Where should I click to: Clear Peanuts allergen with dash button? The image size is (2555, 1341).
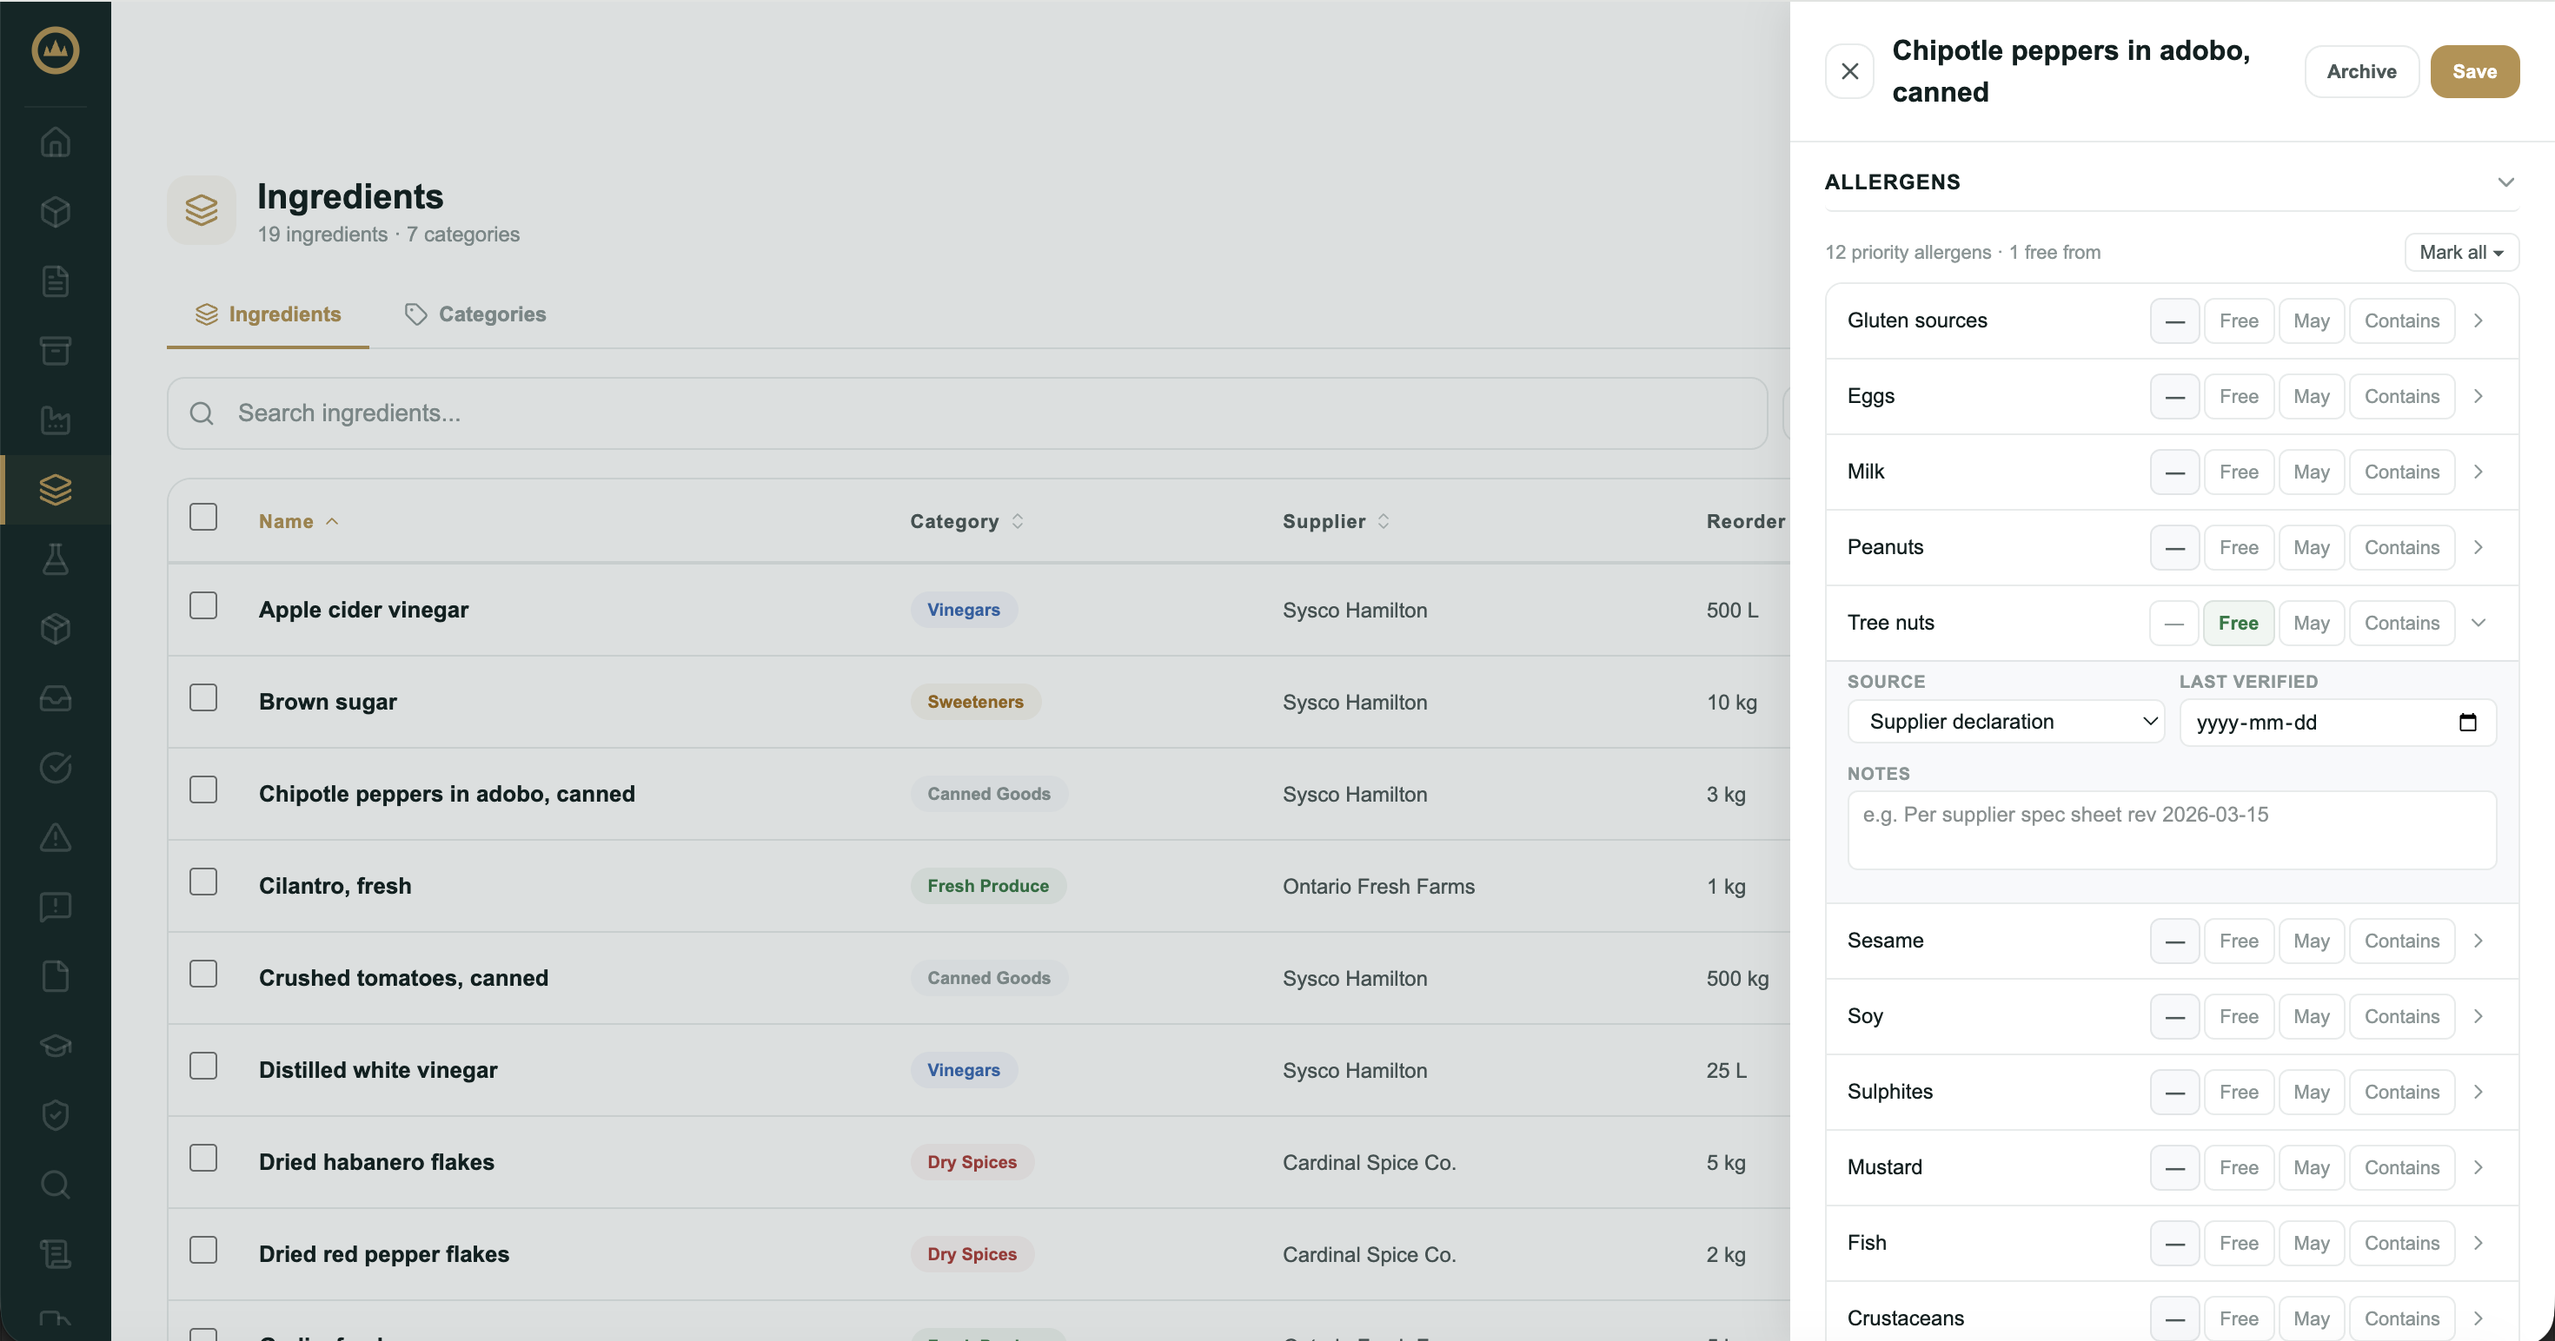tap(2174, 548)
